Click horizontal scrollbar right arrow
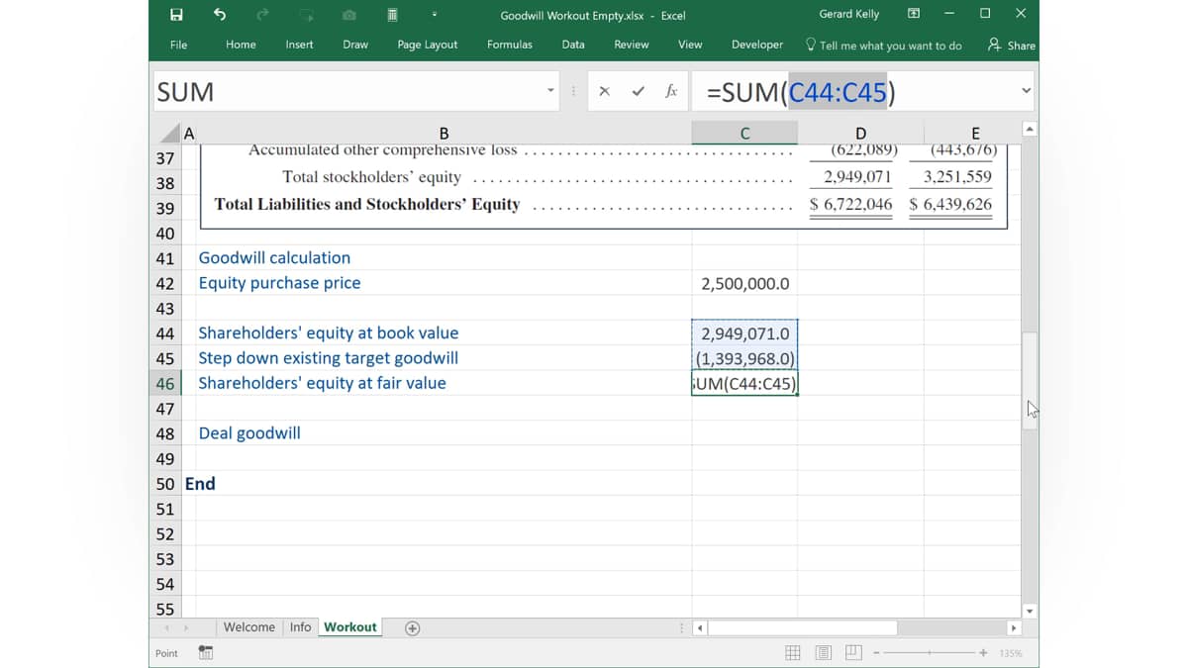 coord(1013,628)
